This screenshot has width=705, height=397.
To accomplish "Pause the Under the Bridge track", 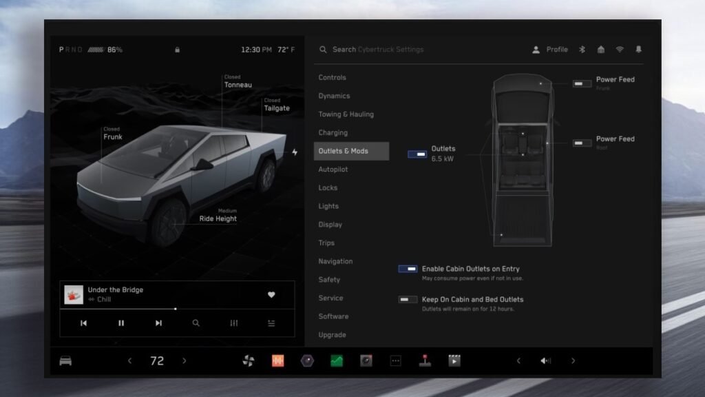I will (121, 323).
